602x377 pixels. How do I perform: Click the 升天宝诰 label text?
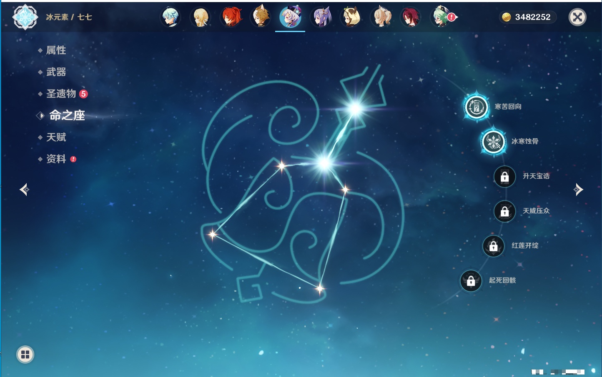(536, 176)
